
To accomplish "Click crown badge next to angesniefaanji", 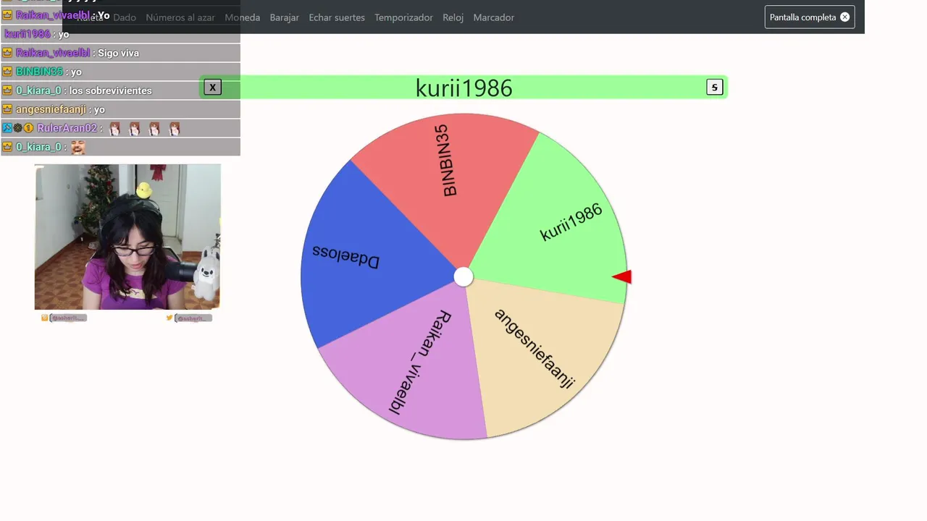I will pyautogui.click(x=7, y=109).
